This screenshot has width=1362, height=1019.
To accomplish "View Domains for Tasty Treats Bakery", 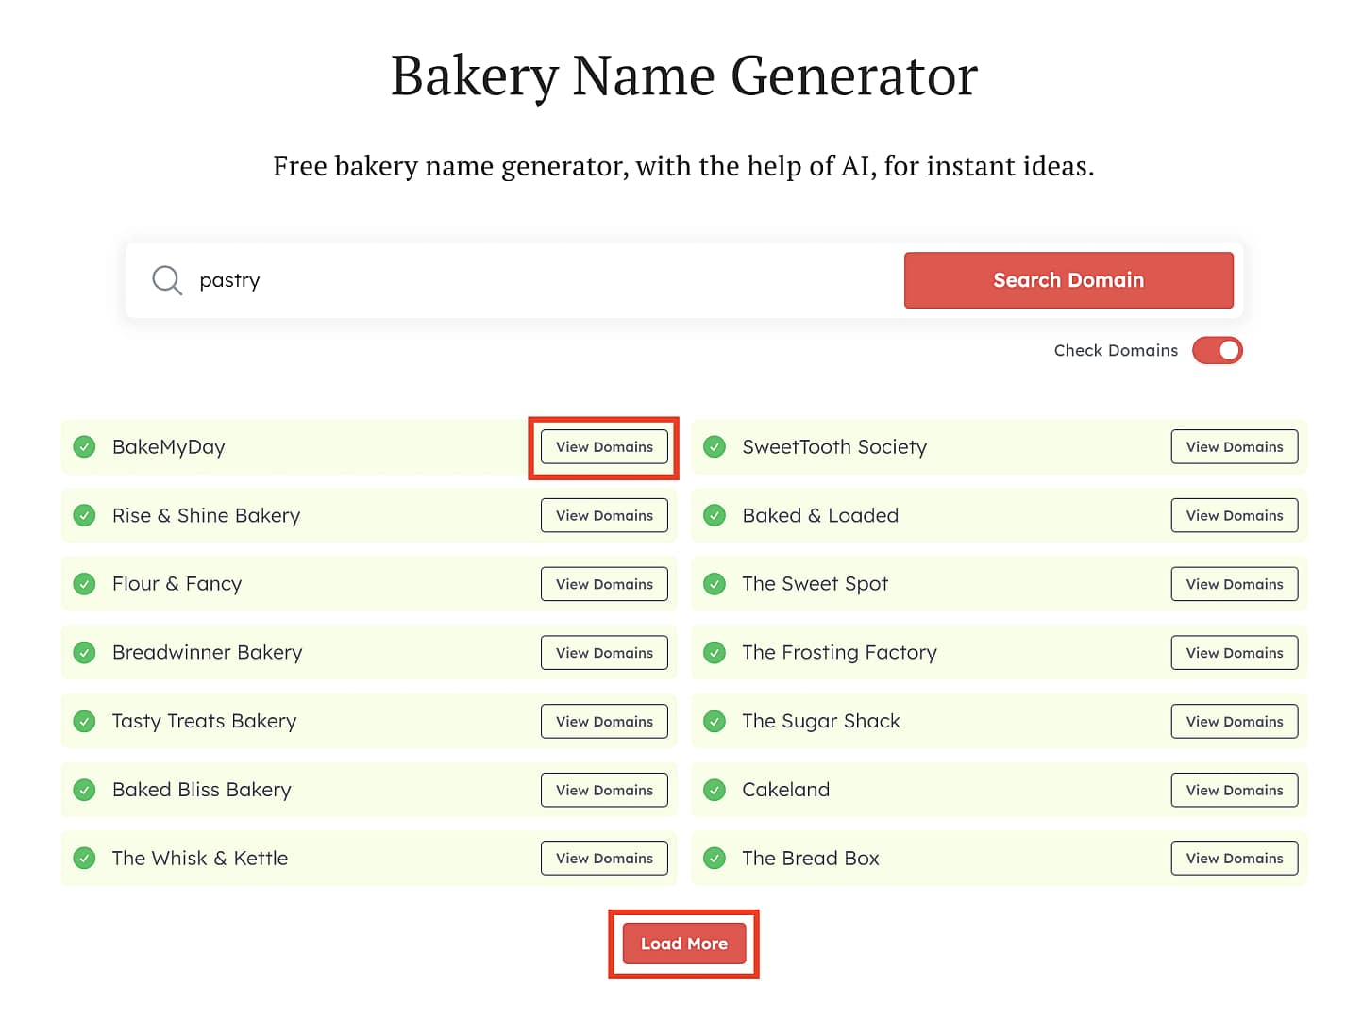I will [604, 721].
